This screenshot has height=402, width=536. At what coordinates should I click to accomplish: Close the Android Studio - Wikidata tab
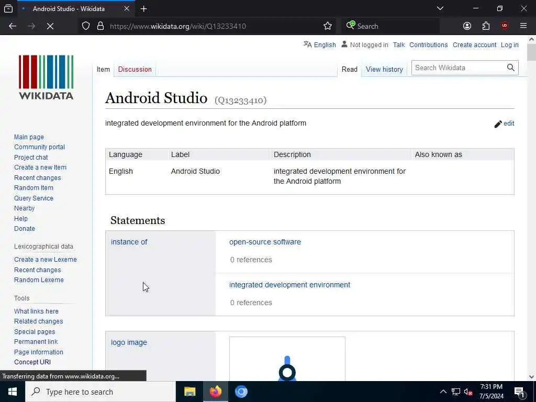(x=127, y=8)
